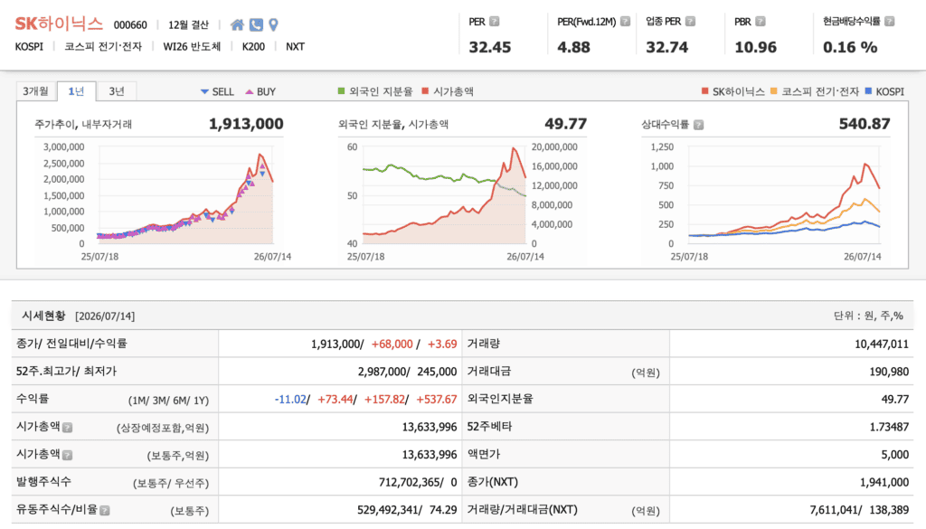Click the price value 1,913,000 above chart
This screenshot has width=926, height=529.
[246, 124]
